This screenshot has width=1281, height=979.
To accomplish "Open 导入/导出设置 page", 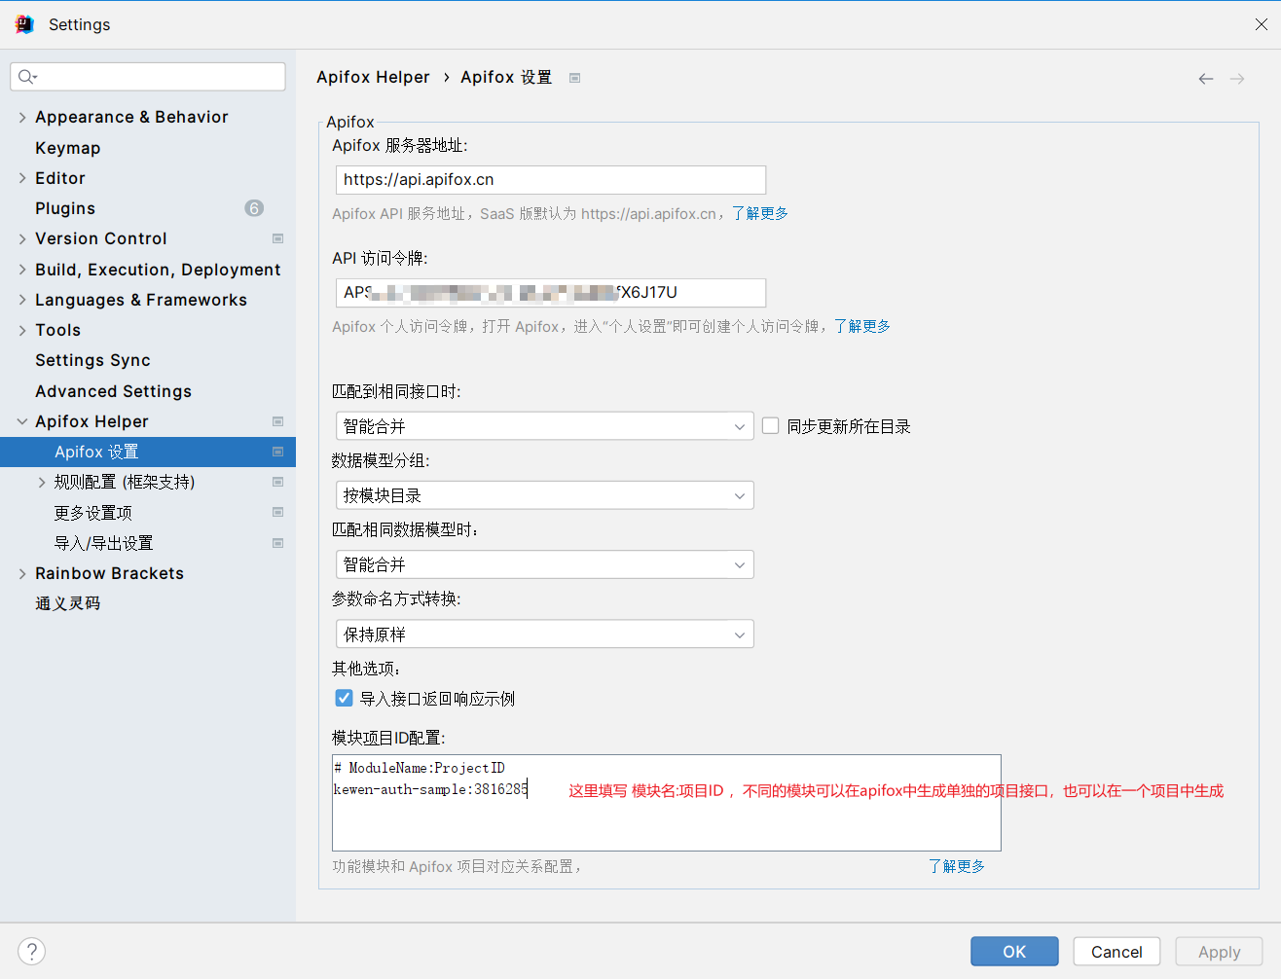I will coord(104,543).
